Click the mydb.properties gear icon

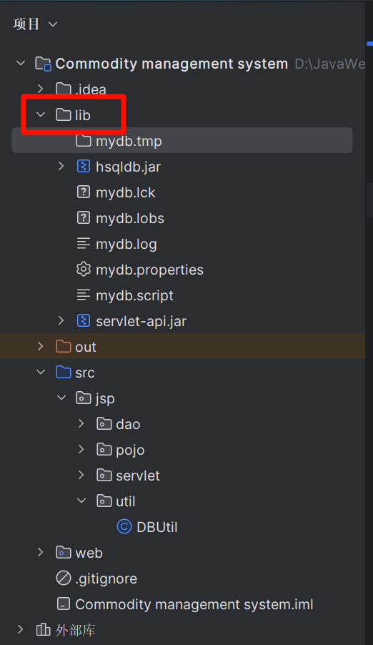[x=84, y=270]
